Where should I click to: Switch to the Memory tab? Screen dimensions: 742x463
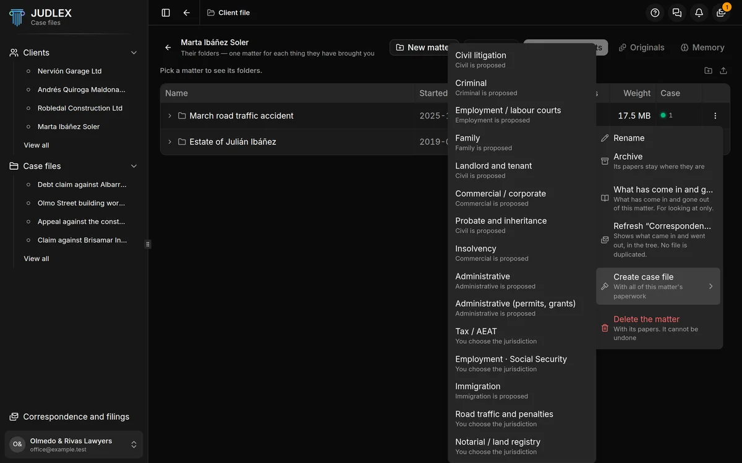click(x=702, y=48)
